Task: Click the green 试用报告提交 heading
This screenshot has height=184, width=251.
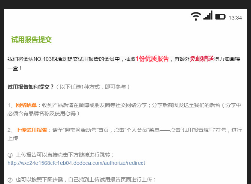Action: (x=31, y=39)
